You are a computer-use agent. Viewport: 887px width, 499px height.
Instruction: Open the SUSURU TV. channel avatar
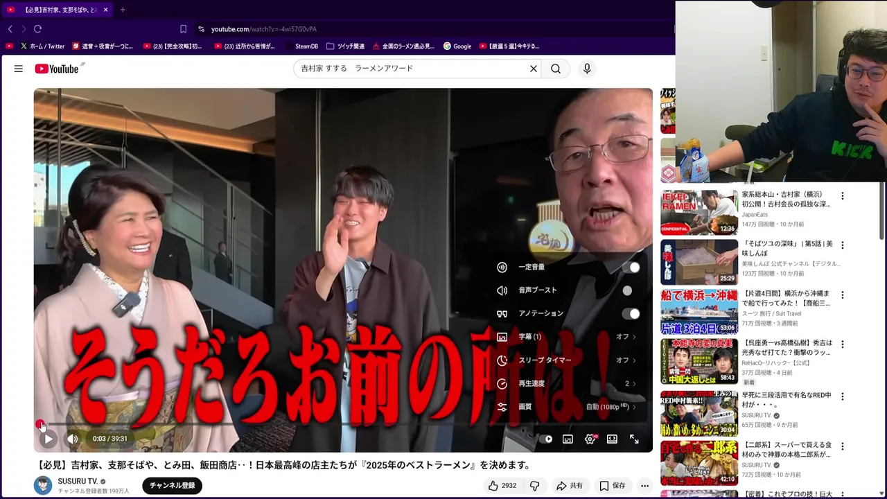click(43, 485)
